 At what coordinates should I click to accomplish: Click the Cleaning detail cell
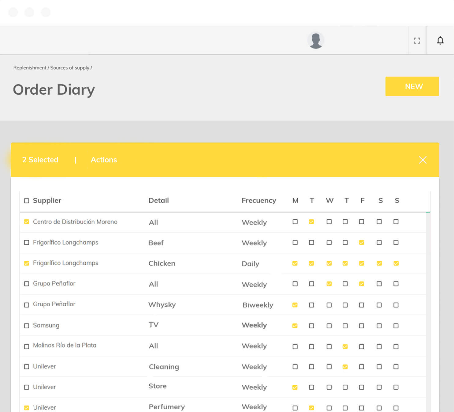point(164,367)
